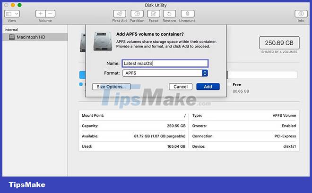
Task: Choose the Restore toolbar icon
Action: pos(169,14)
